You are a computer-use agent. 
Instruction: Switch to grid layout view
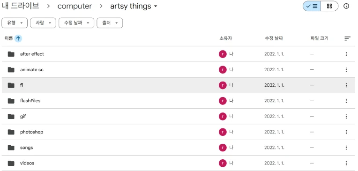[329, 6]
